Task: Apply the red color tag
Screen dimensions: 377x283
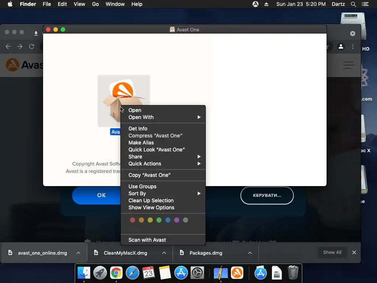Action: tap(133, 220)
